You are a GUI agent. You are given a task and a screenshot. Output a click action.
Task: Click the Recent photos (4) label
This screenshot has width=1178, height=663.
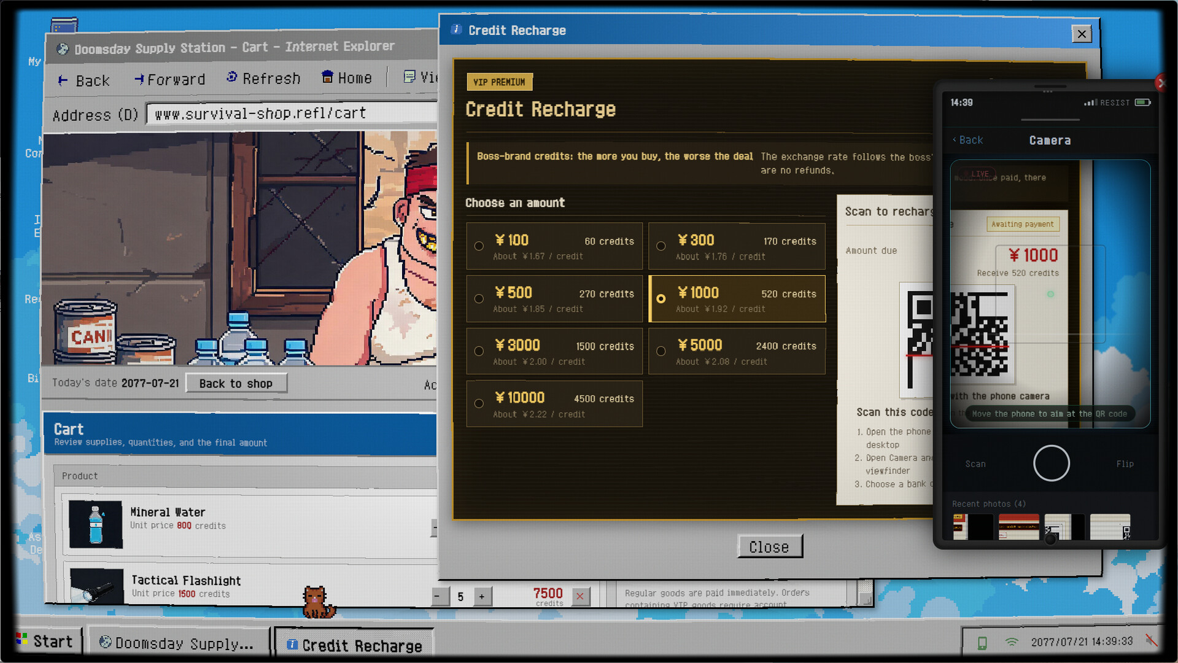tap(988, 504)
